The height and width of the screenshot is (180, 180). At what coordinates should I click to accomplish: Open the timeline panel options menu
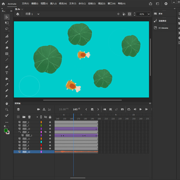point(150,103)
